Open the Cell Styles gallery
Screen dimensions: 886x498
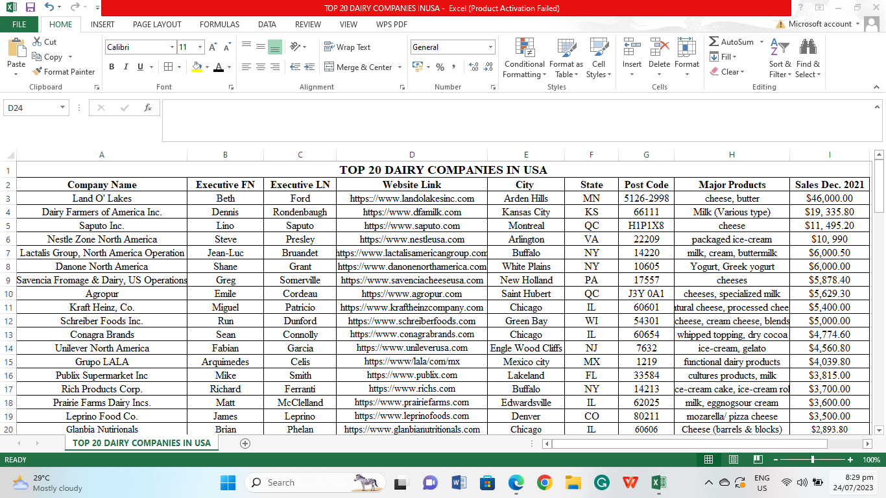pyautogui.click(x=598, y=58)
